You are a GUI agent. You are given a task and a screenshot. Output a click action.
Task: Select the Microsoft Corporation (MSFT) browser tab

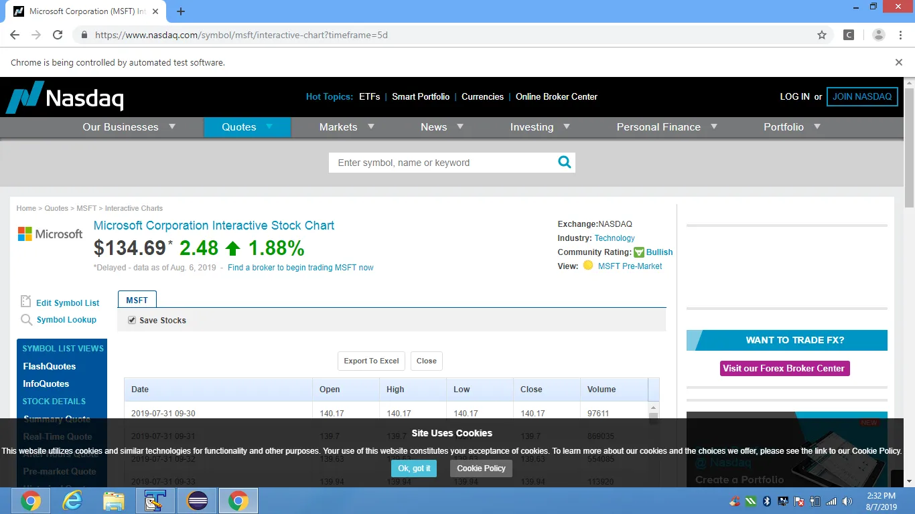tap(87, 11)
